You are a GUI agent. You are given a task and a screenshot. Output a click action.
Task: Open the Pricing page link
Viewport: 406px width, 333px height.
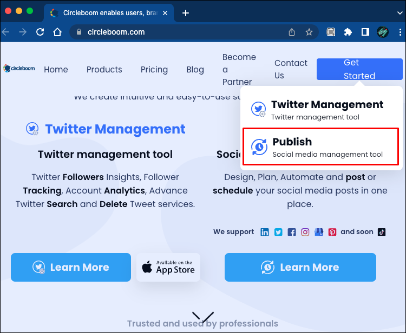tap(154, 69)
